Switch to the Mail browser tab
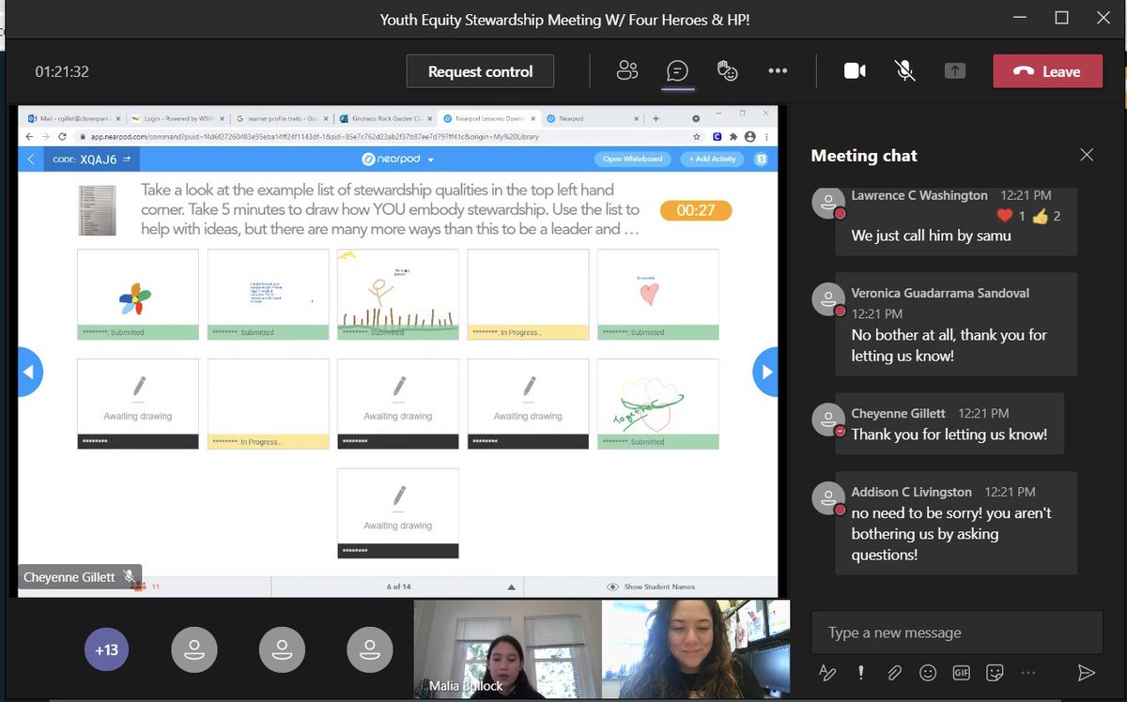The image size is (1127, 702). (x=74, y=119)
